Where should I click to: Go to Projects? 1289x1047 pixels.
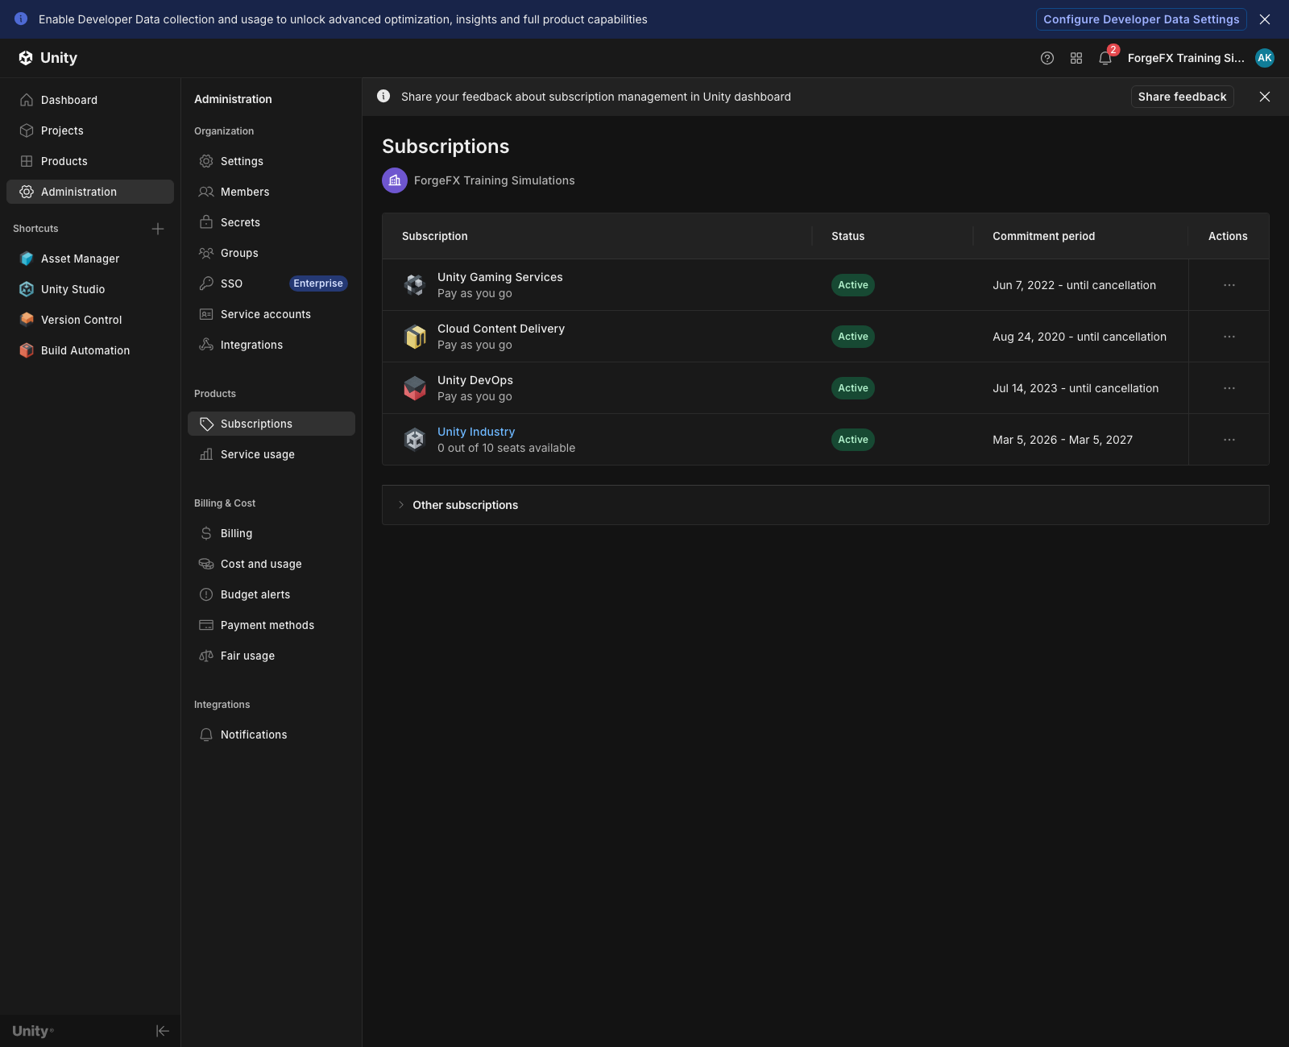point(90,130)
